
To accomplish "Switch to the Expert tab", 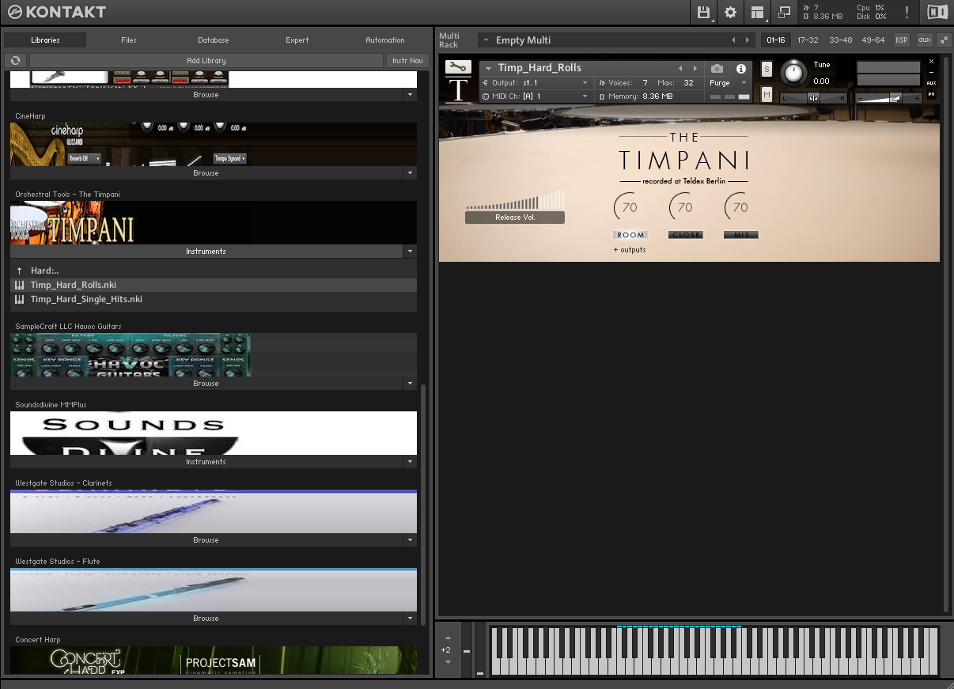I will [297, 40].
